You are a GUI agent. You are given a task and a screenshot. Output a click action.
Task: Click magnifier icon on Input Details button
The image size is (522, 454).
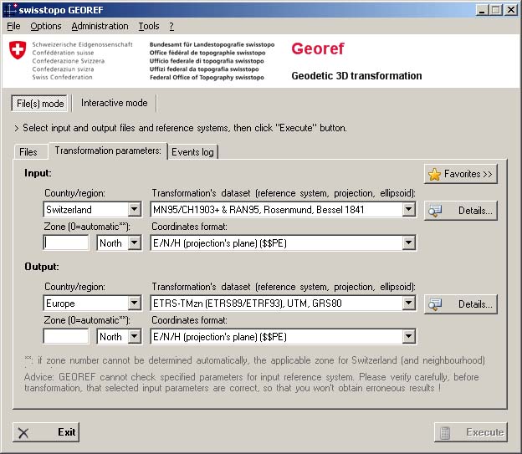435,211
